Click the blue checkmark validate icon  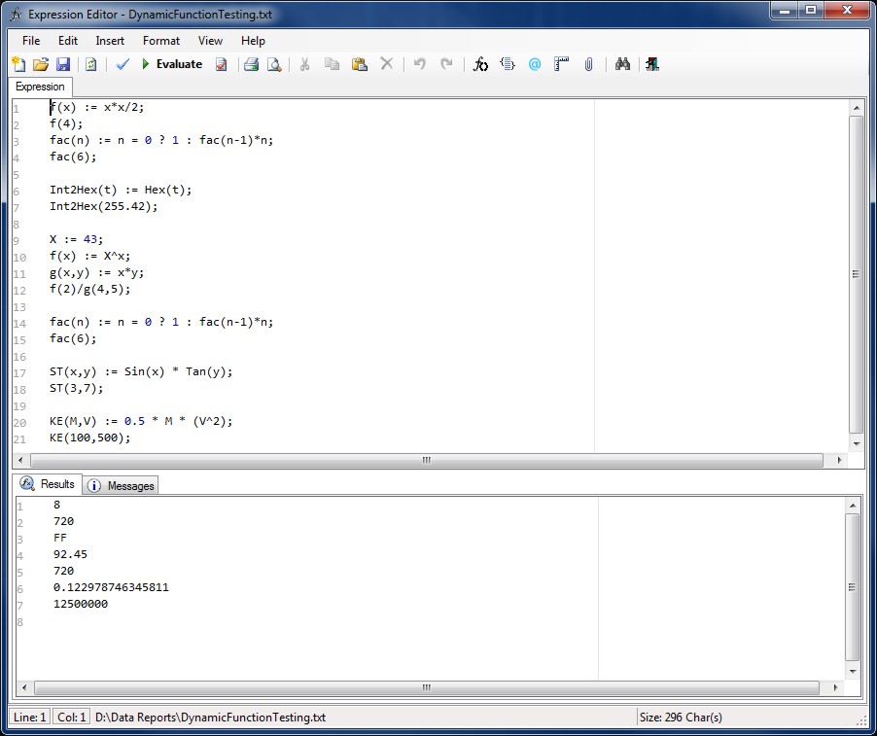(123, 64)
